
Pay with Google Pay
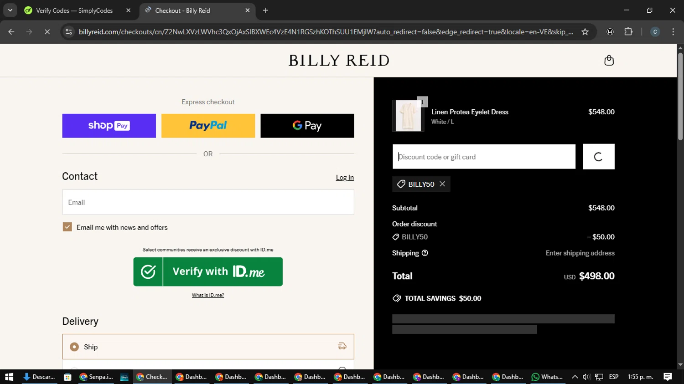[x=307, y=126]
